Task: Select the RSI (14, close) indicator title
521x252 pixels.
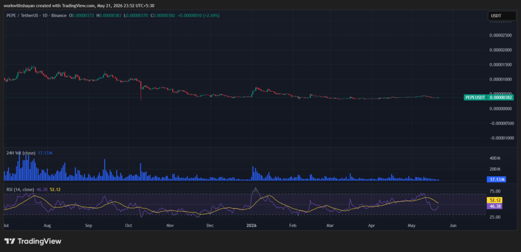Action: (20, 189)
